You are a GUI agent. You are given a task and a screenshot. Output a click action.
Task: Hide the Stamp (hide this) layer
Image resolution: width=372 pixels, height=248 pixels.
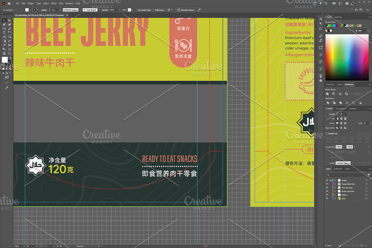pos(327,184)
